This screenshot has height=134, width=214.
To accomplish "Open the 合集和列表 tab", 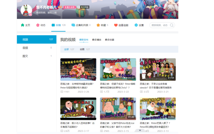I will [x=81, y=25].
